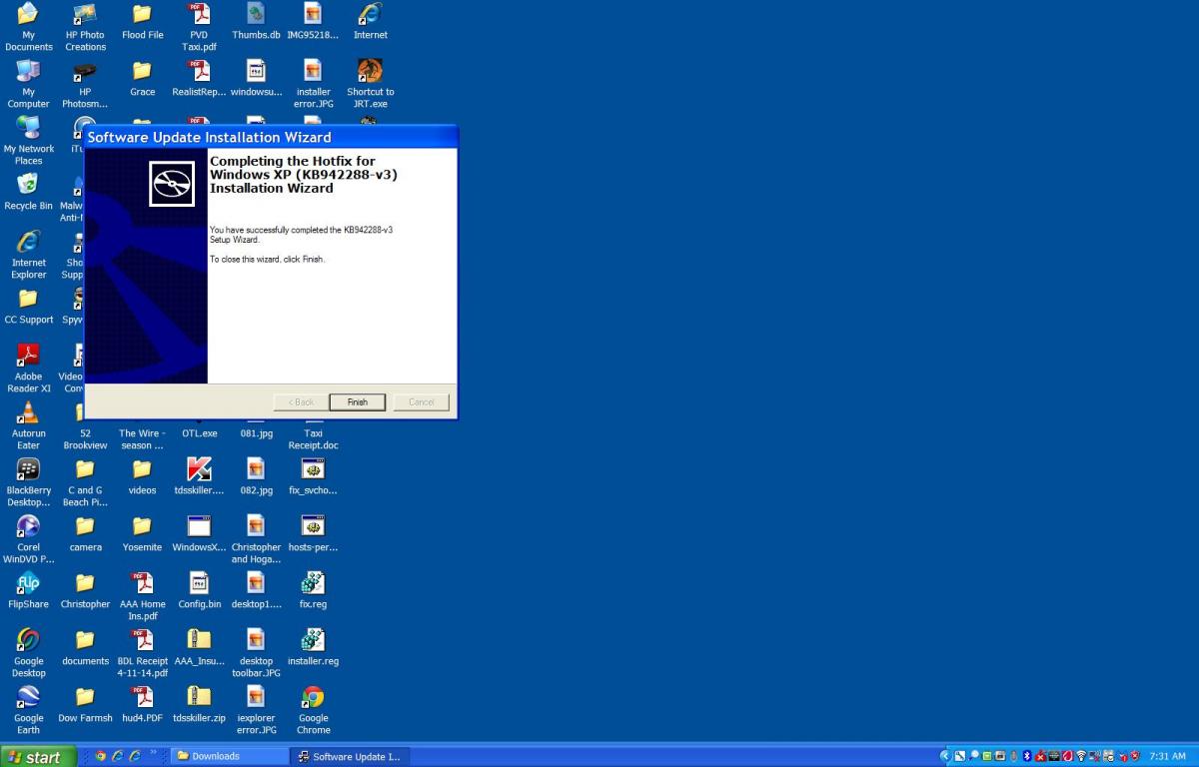Select the Google Earth shortcut

point(29,710)
